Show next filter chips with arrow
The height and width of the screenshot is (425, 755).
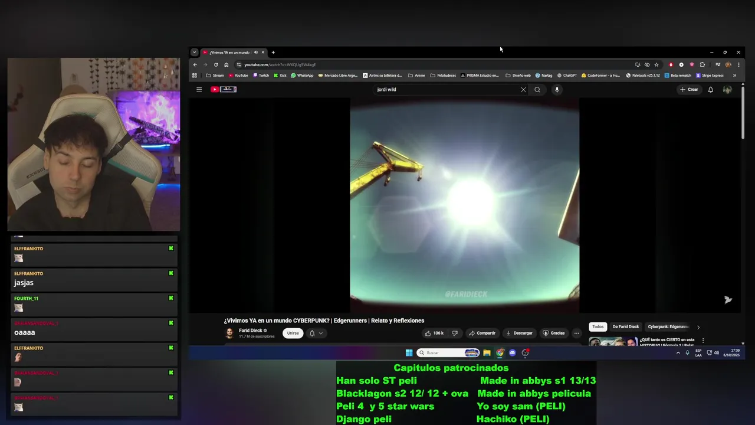[698, 327]
